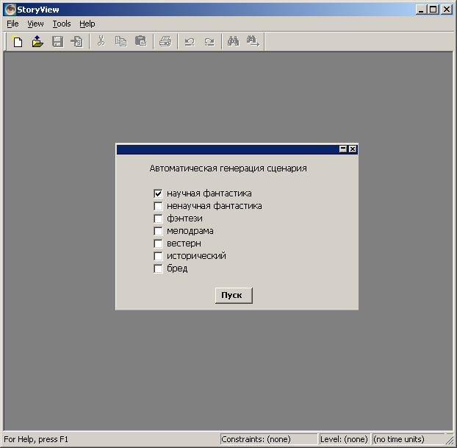Image resolution: width=457 pixels, height=448 pixels.
Task: Open the File menu
Action: coord(12,24)
